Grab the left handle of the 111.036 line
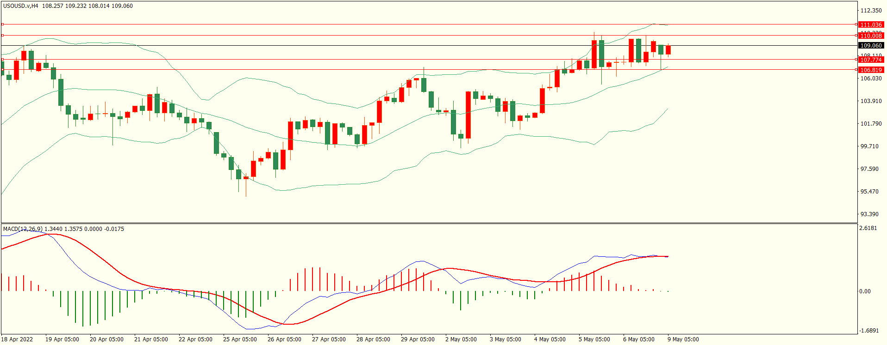887x345 pixels. (x=2, y=24)
